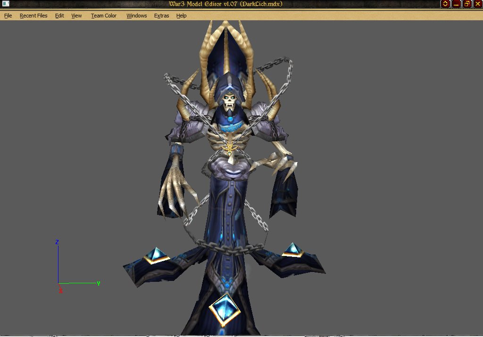Open the Help menu

[x=181, y=16]
